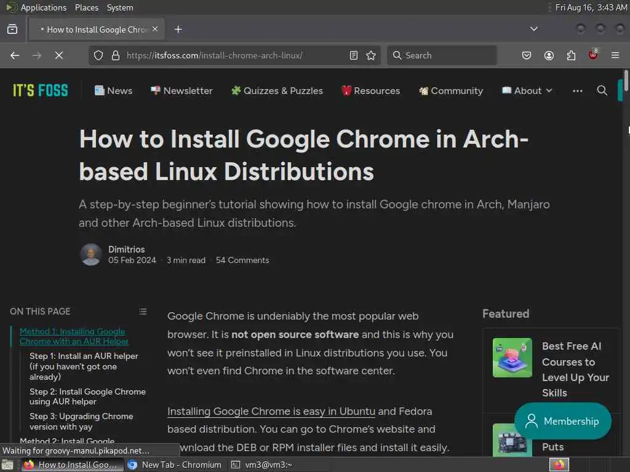Click the show desktop icon in bottom panel
630x472 pixels.
click(7, 465)
